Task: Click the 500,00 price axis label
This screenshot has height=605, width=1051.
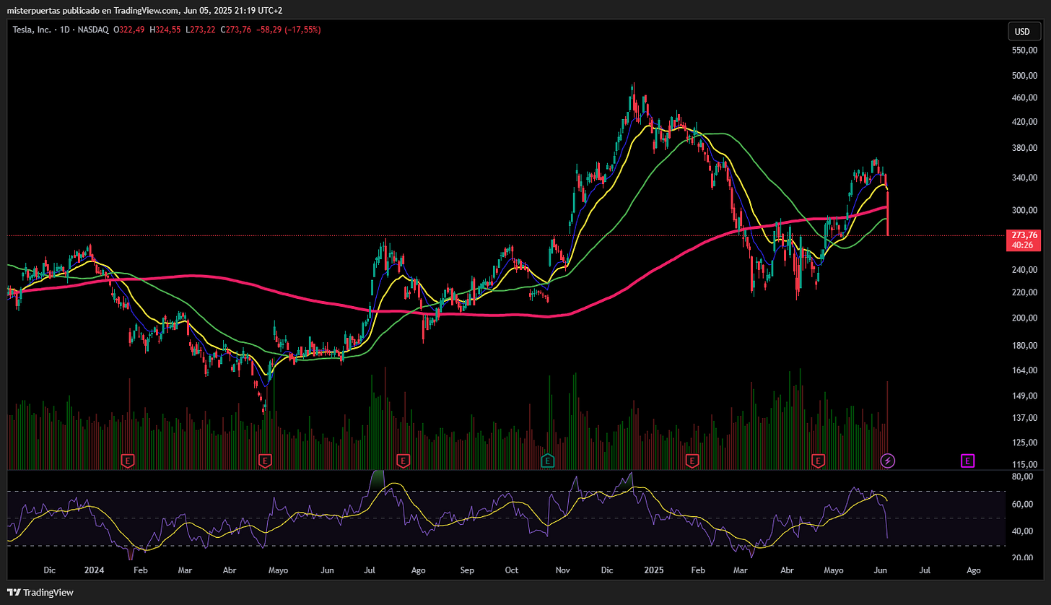Action: 1025,75
